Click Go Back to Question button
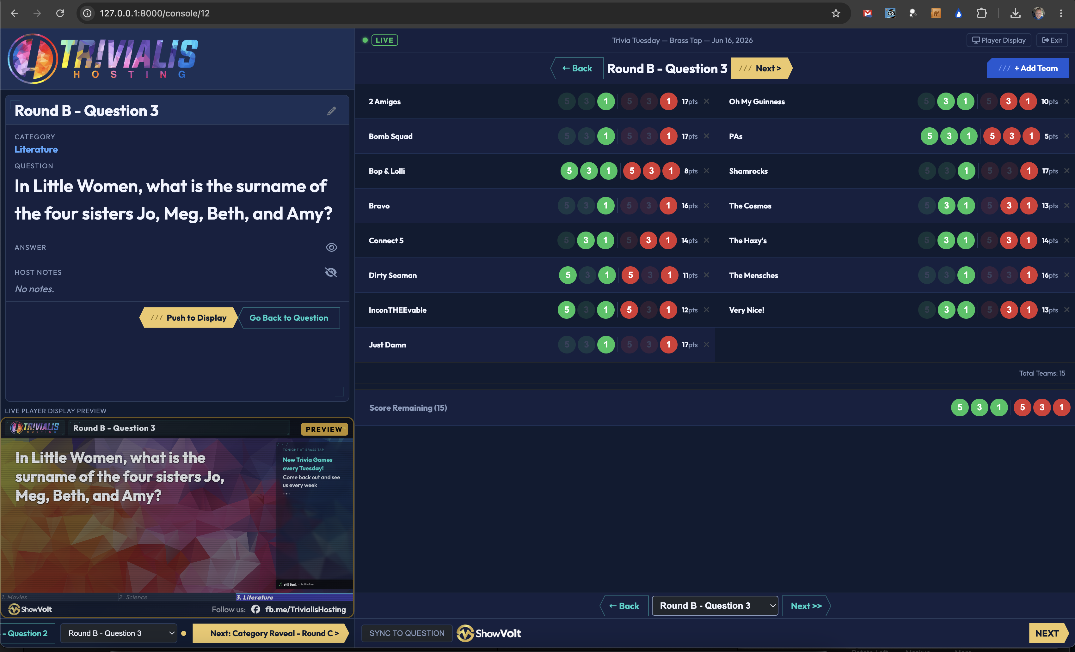 pyautogui.click(x=289, y=318)
